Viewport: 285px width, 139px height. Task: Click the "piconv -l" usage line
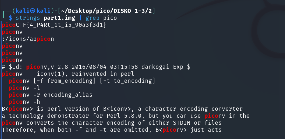(24, 88)
